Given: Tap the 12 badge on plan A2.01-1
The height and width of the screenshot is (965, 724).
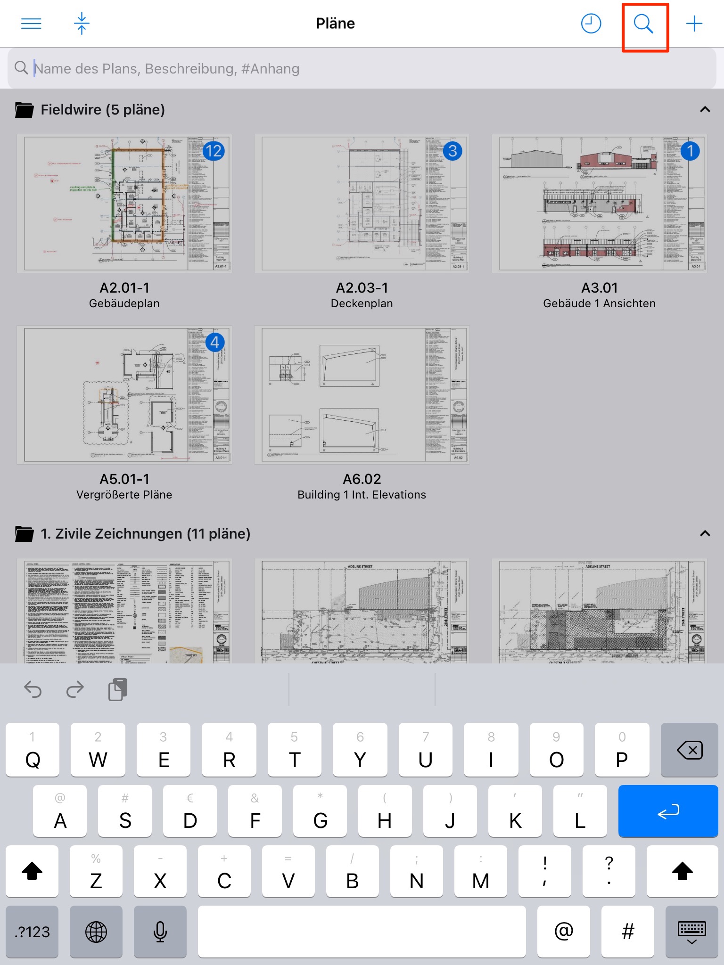Looking at the screenshot, I should (214, 151).
